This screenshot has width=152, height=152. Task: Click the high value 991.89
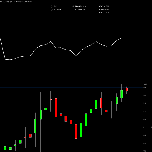pos(82,7)
